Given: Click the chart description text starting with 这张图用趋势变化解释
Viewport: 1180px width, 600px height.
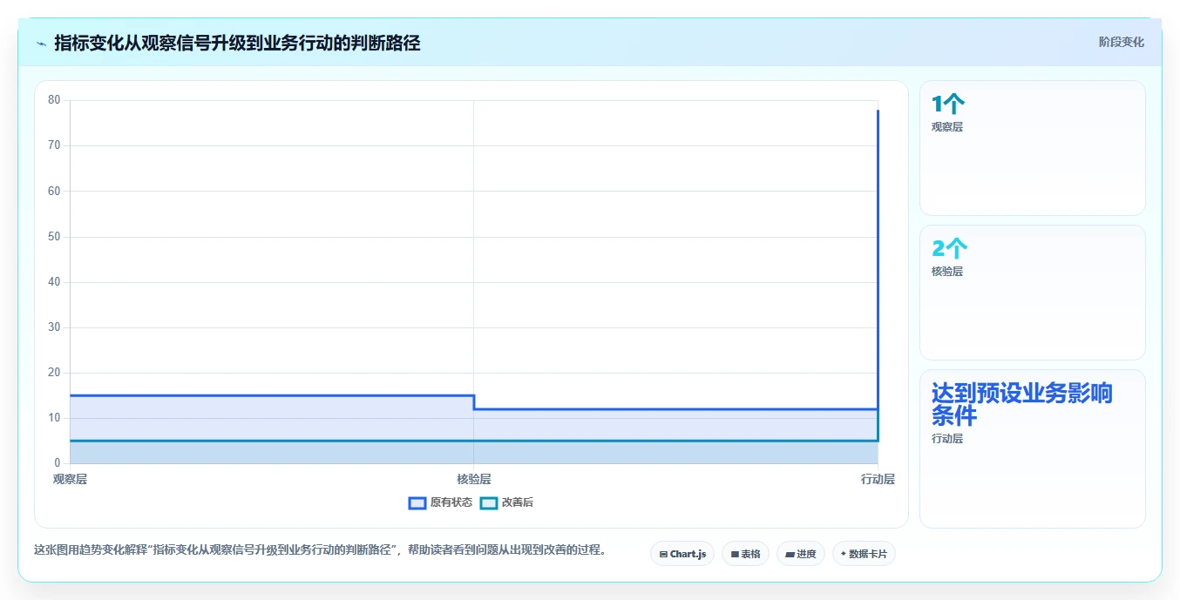Looking at the screenshot, I should (x=321, y=550).
